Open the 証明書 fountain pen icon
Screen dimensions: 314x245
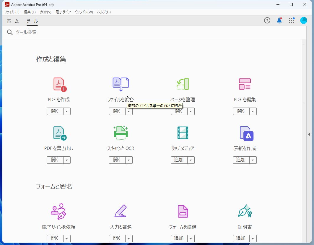tap(245, 211)
